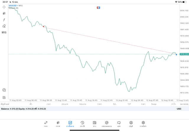Viewport: 189px width, 132px height.
Task: Open the ประวัติ history tab
Action: (82, 124)
